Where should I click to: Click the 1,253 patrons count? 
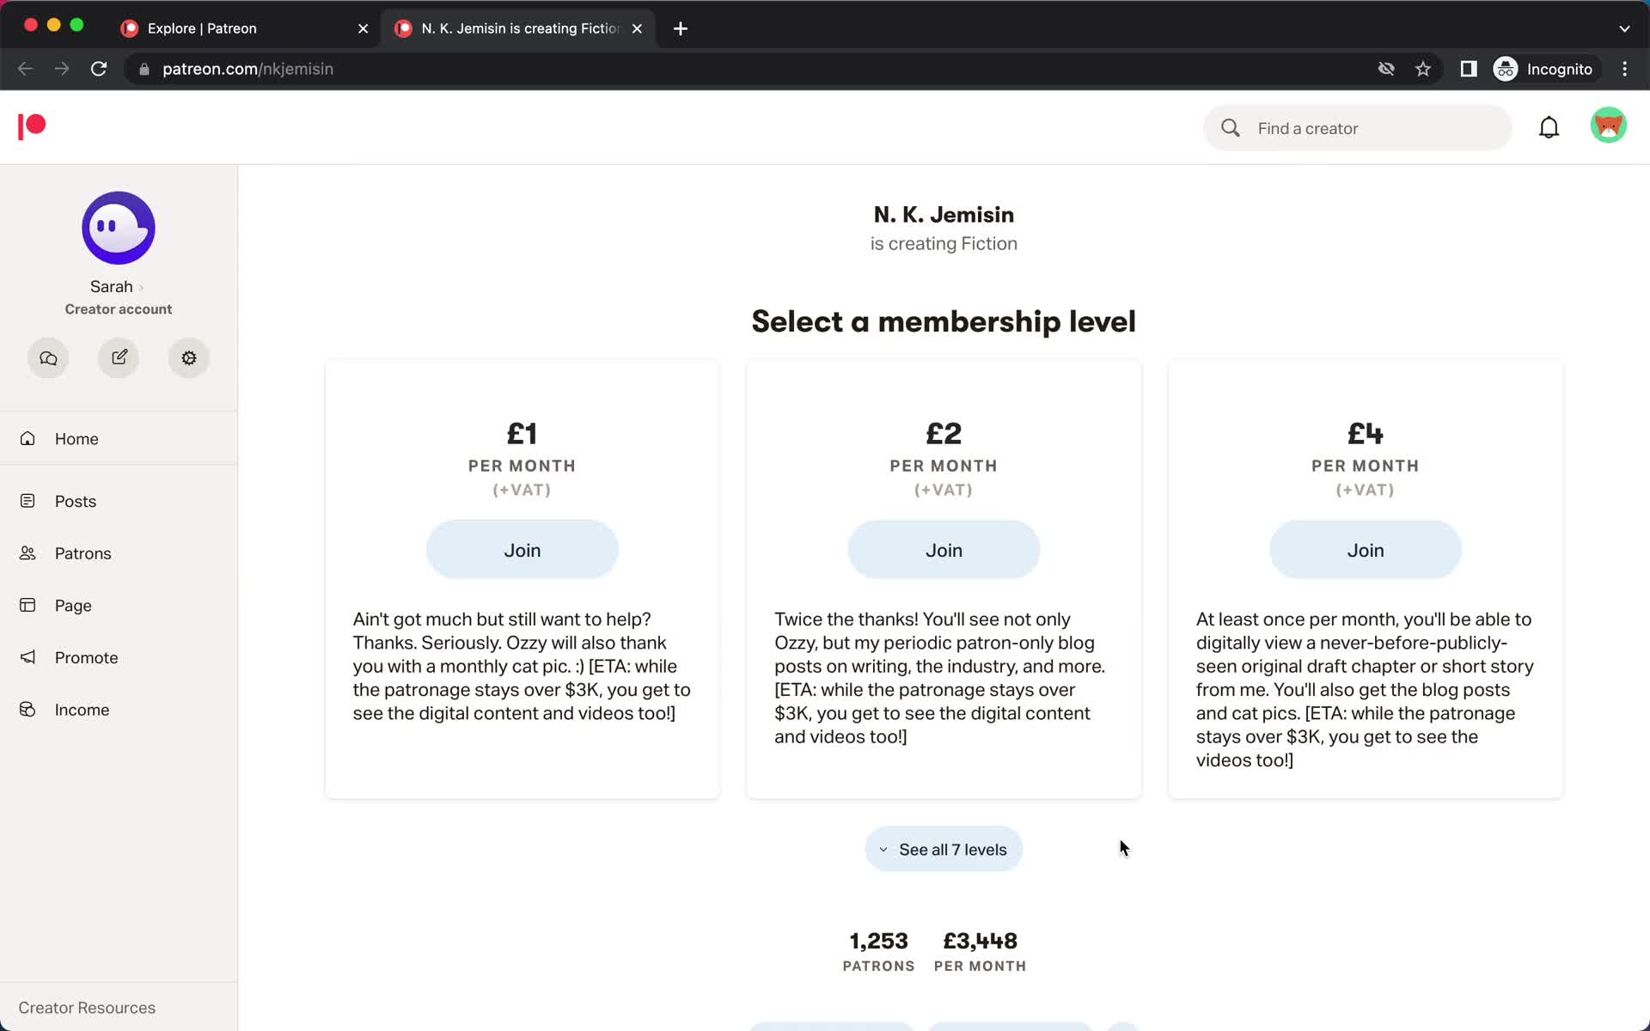point(878,941)
